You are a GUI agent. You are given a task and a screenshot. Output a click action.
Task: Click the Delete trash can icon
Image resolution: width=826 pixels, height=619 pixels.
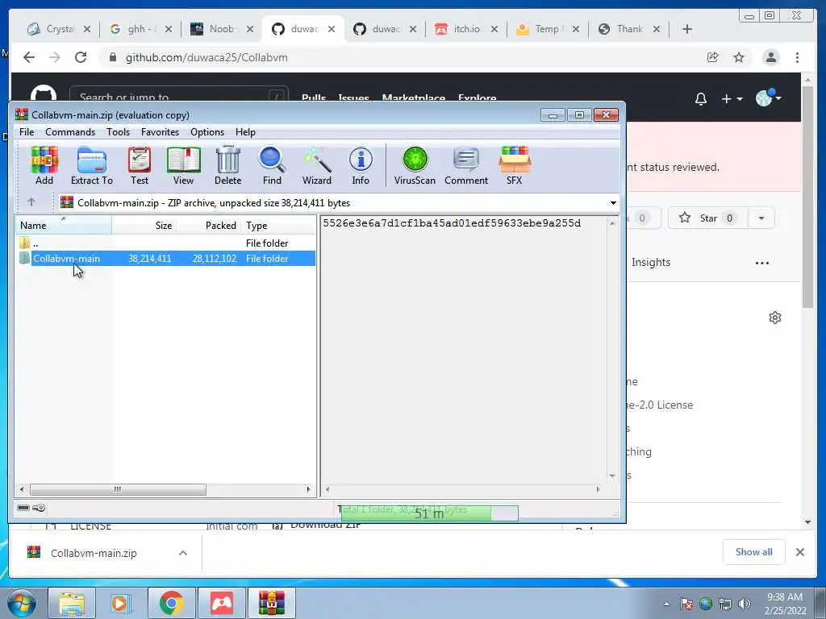tap(227, 165)
